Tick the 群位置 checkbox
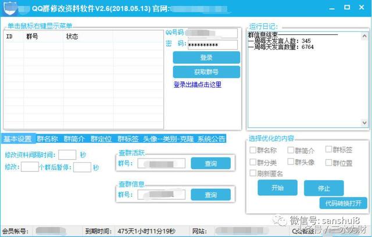The width and height of the screenshot is (372, 237). 328,162
